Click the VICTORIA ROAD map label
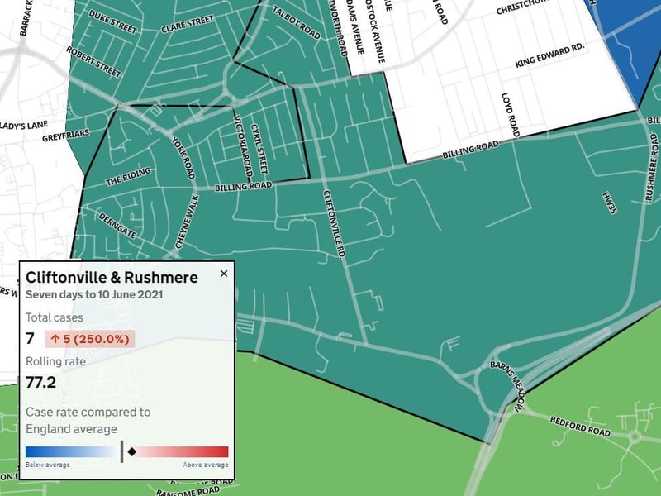 coord(243,147)
